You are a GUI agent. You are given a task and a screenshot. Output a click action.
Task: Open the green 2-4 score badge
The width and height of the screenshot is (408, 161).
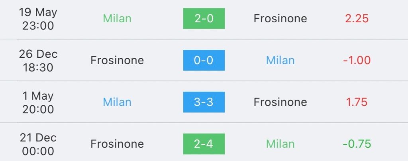(x=204, y=144)
